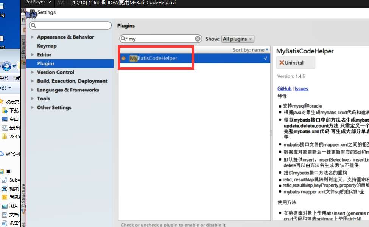Viewport: 369px width, 227px height.
Task: Open the 组织 organize dropdown in Explorer
Action: click(x=6, y=88)
